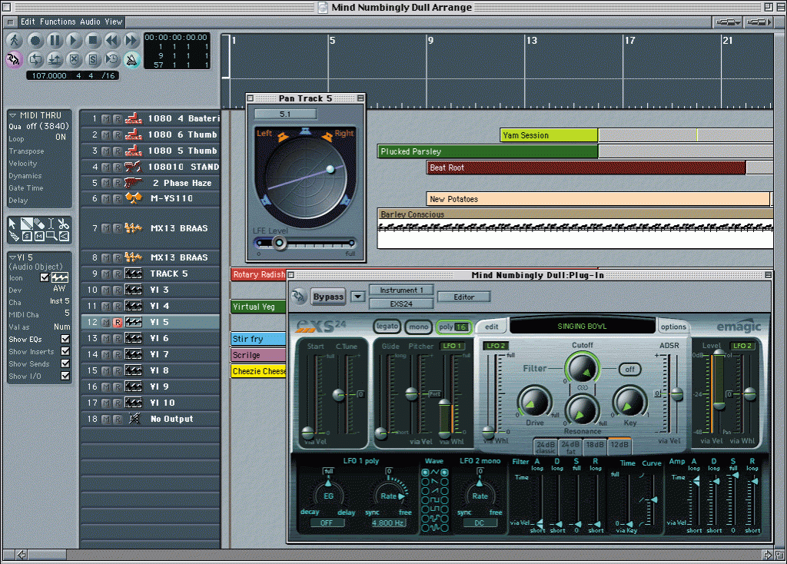
Task: Click the Play transport button
Action: click(x=74, y=40)
